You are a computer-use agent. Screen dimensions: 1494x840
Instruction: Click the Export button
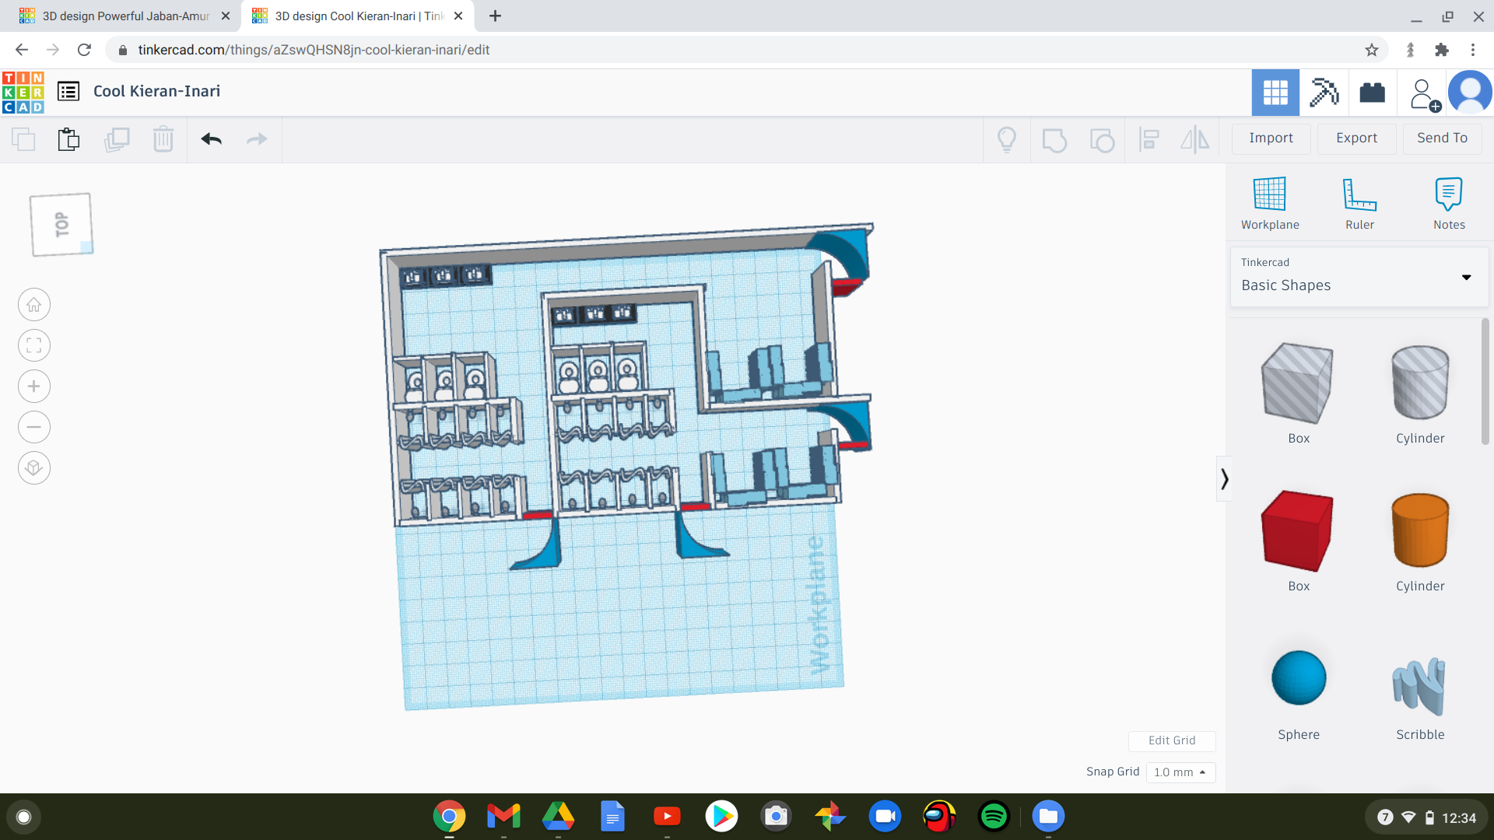click(x=1357, y=138)
